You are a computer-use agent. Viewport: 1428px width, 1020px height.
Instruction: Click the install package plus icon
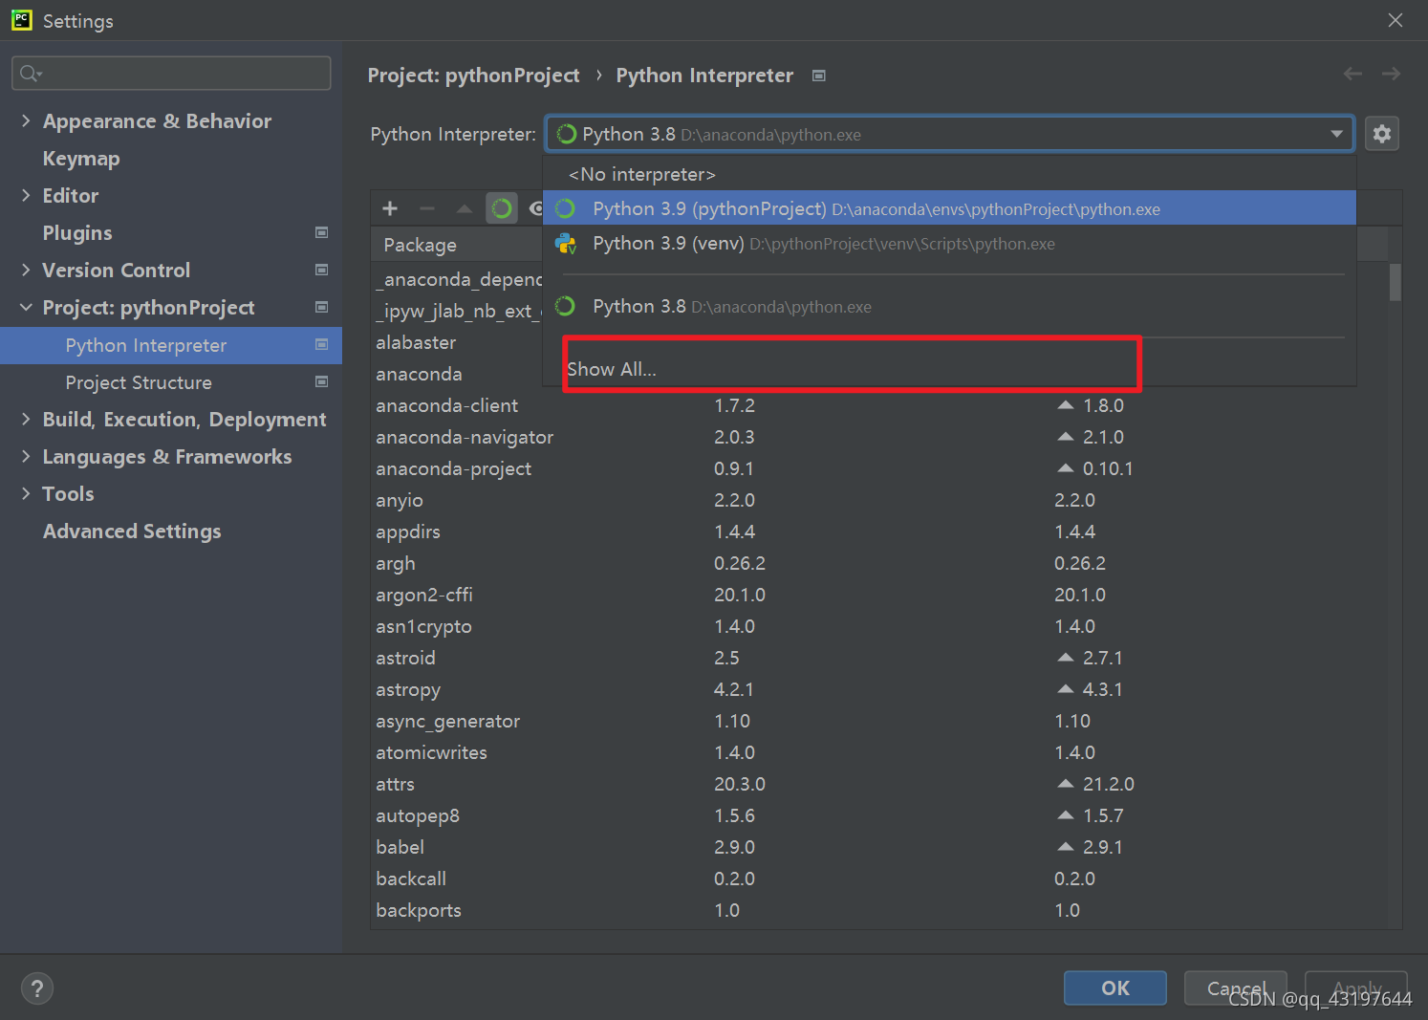(390, 208)
